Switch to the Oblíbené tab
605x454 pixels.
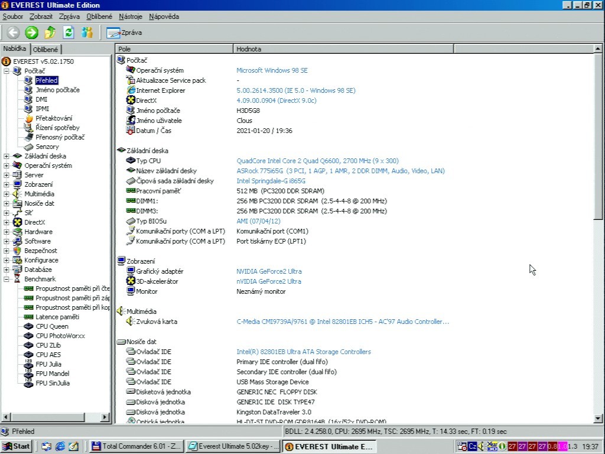[45, 50]
